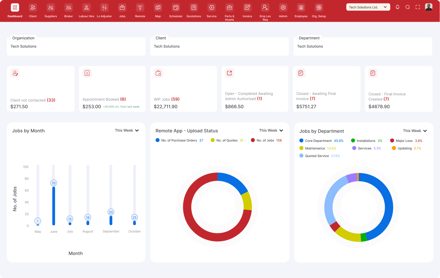Image resolution: width=440 pixels, height=278 pixels.
Task: Click the June bar value marker 70
Action: (x=54, y=183)
